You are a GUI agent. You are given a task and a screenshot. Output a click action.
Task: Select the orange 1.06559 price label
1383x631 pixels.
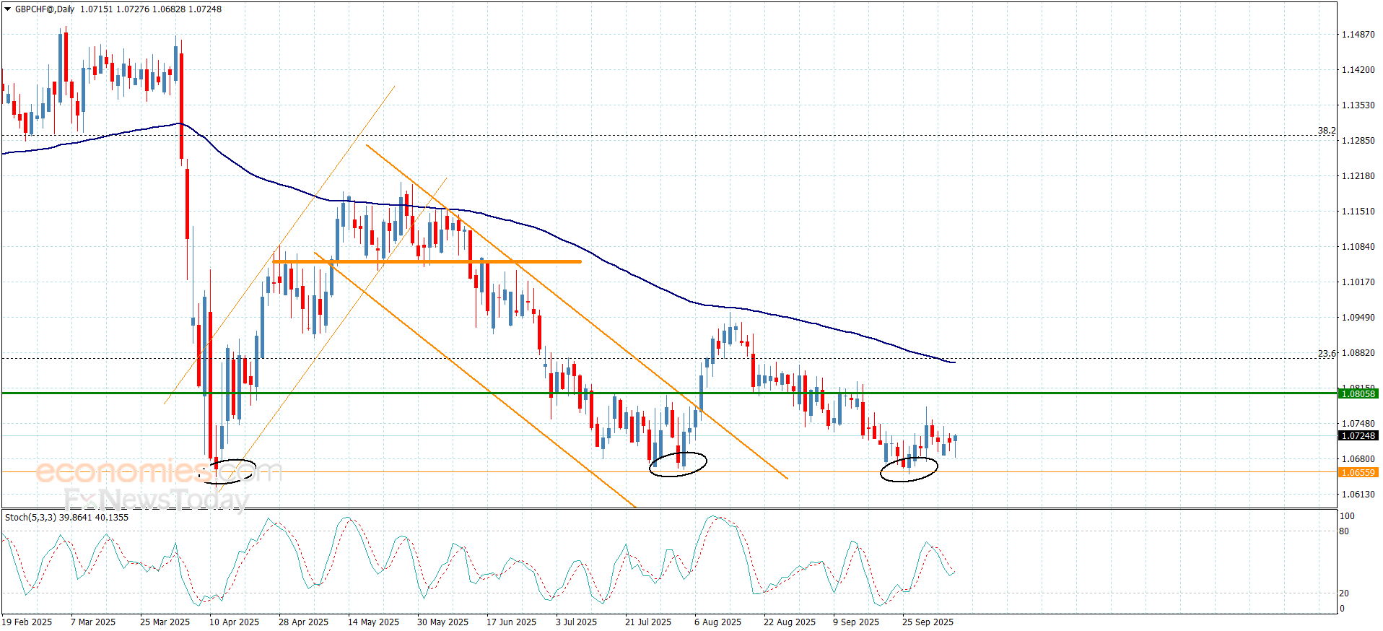click(x=1358, y=472)
